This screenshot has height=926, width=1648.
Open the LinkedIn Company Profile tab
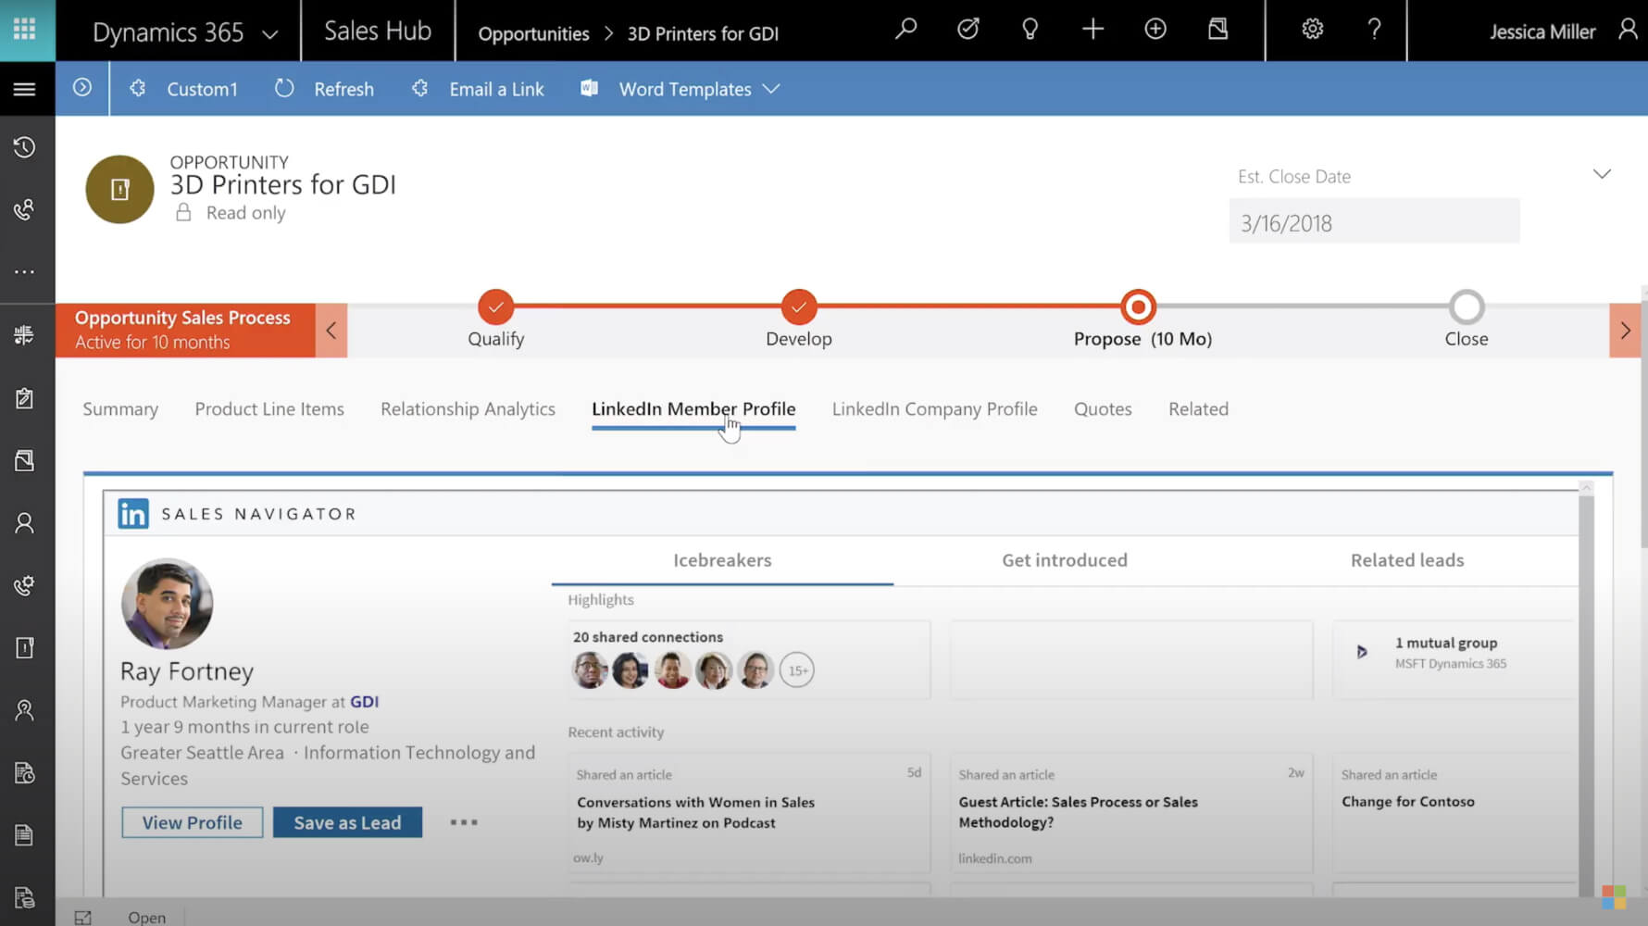click(x=934, y=408)
